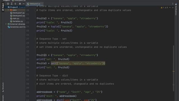Select Datatypes2.py in project tree
This screenshot has width=179, height=101.
coord(19,16)
